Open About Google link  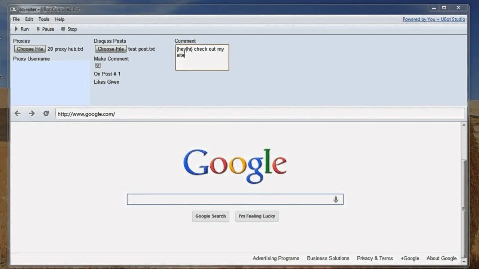442,258
